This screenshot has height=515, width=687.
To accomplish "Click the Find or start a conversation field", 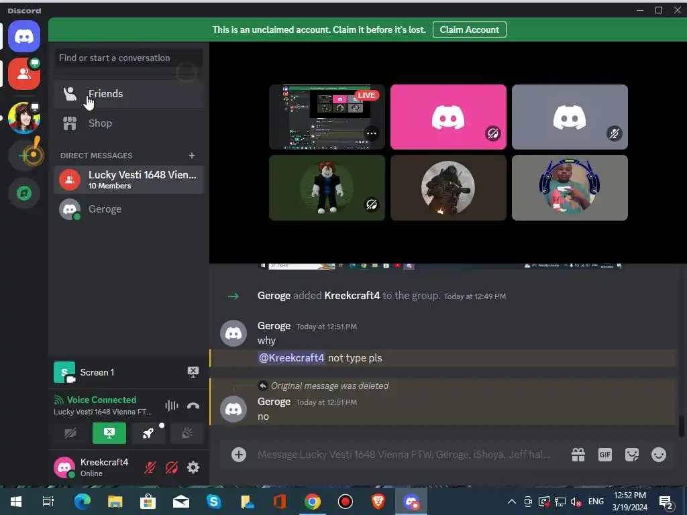I will 129,58.
